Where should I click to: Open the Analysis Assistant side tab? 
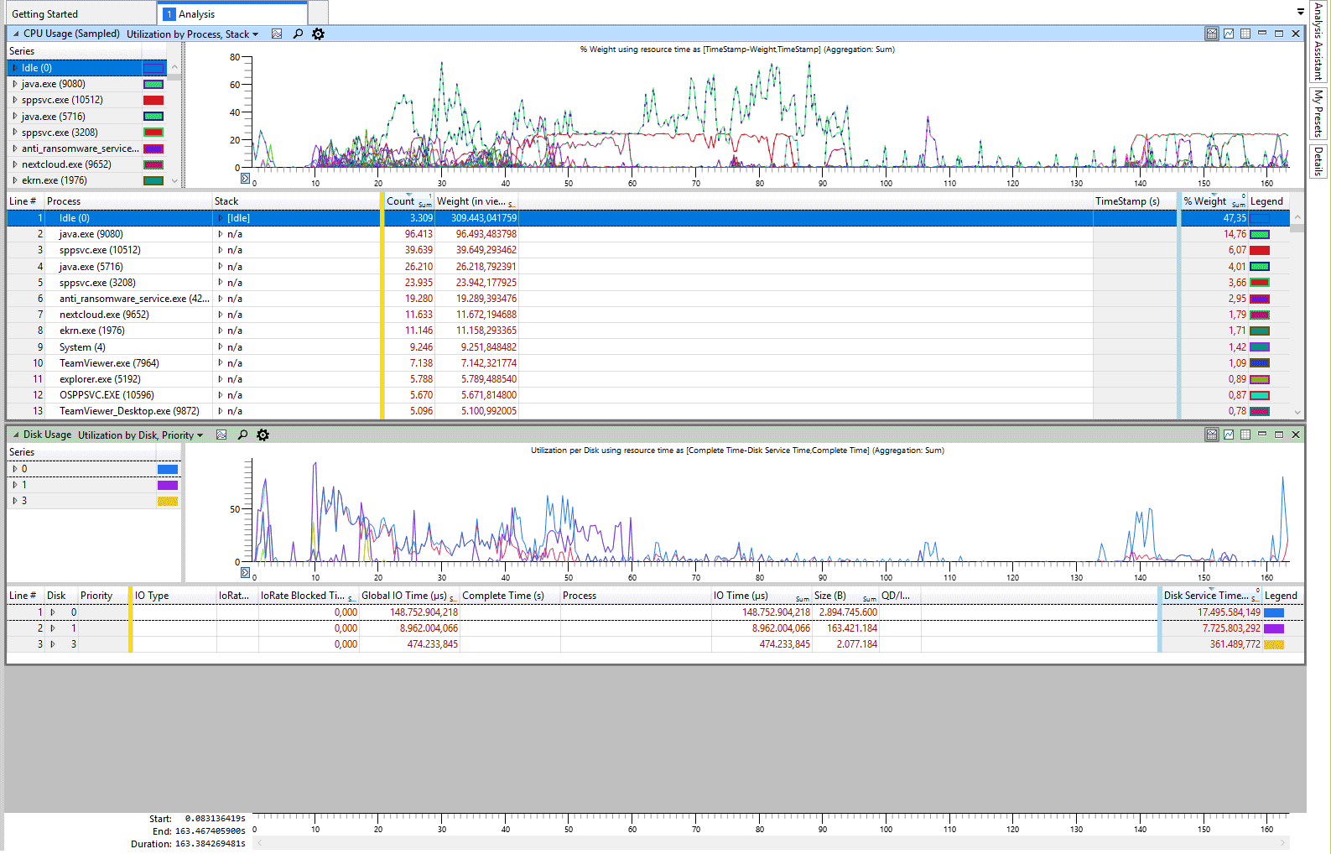point(1318,40)
